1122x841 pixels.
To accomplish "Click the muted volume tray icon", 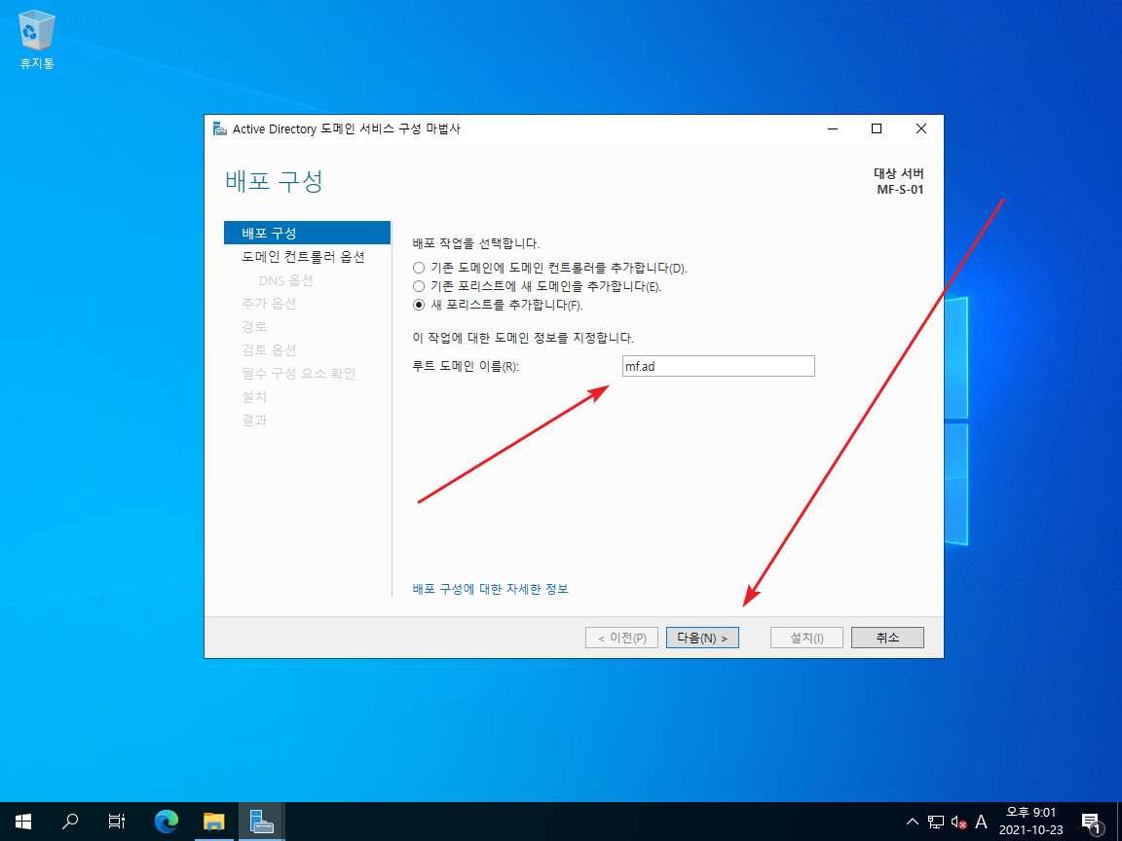I will (958, 822).
